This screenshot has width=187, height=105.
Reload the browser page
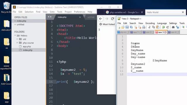point(112,19)
